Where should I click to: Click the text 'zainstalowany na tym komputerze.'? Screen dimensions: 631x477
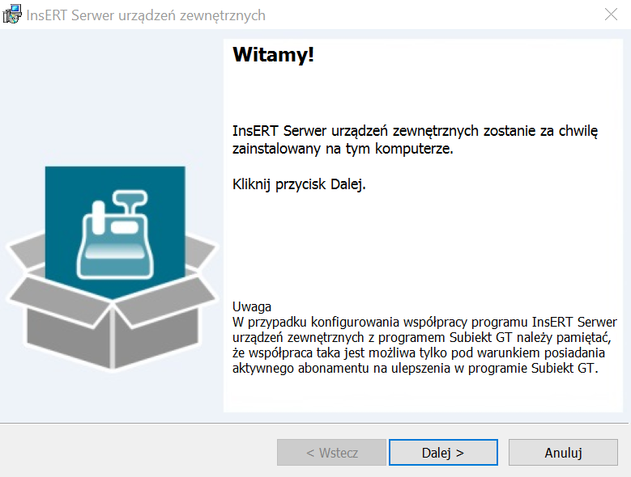point(343,149)
